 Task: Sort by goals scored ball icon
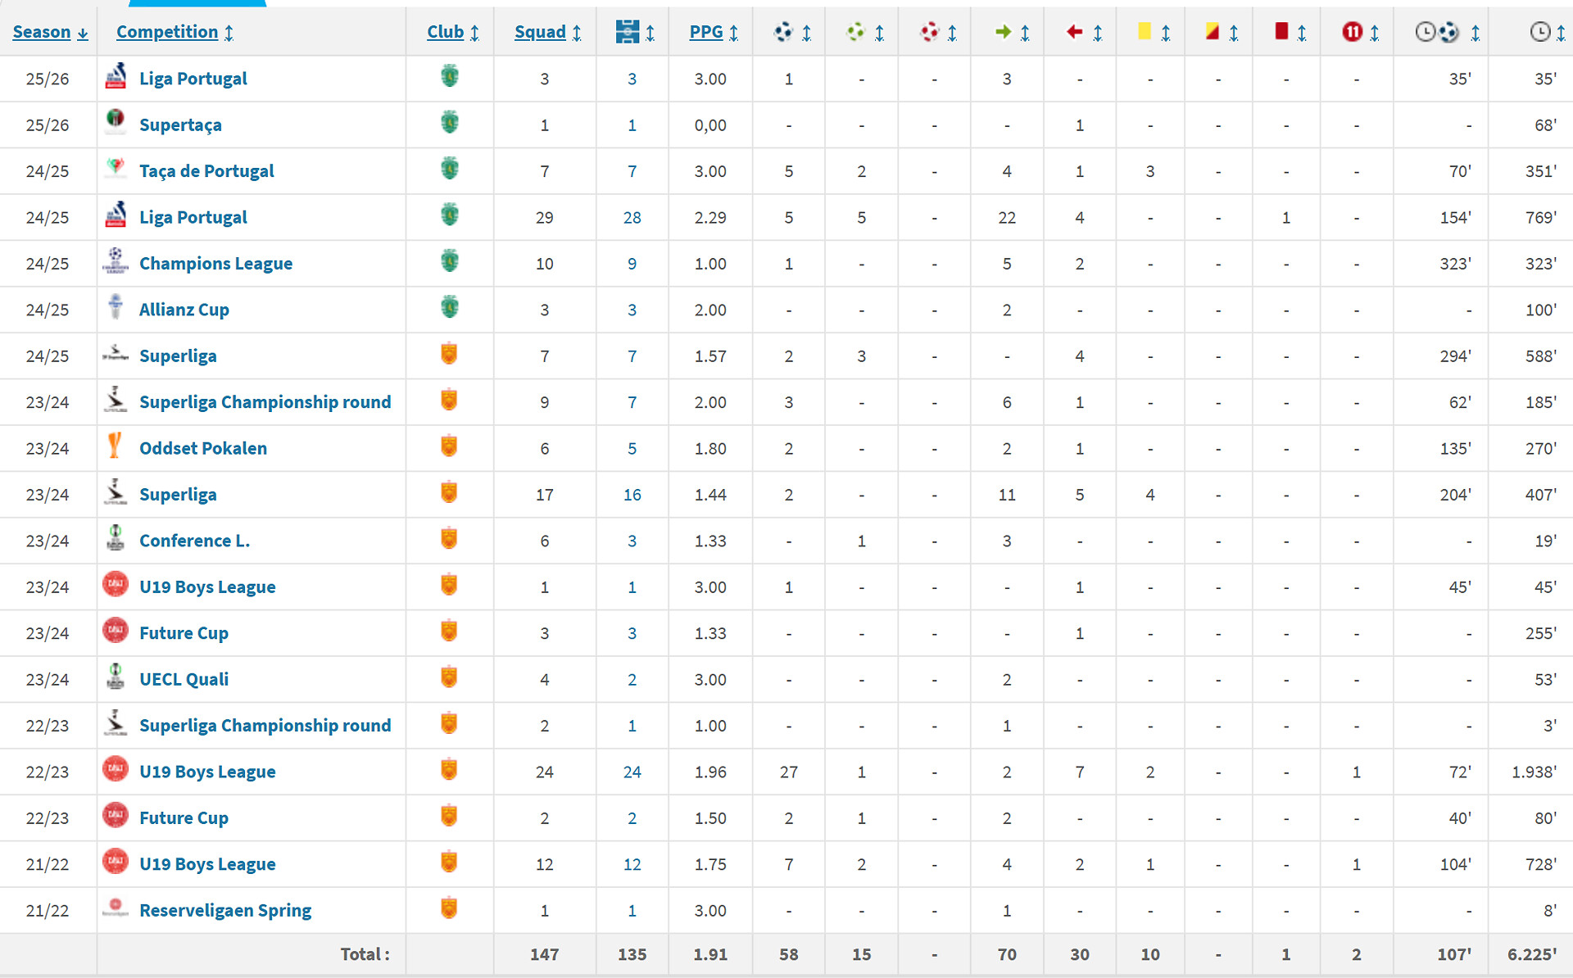(784, 32)
